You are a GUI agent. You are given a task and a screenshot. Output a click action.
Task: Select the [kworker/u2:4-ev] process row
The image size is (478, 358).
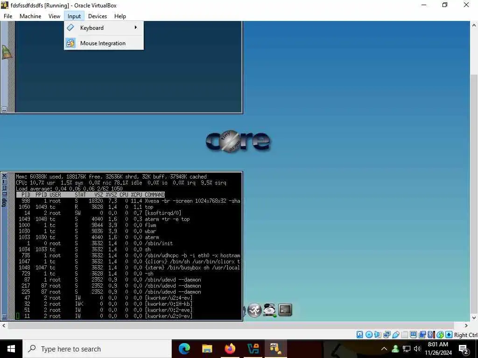coord(129,298)
